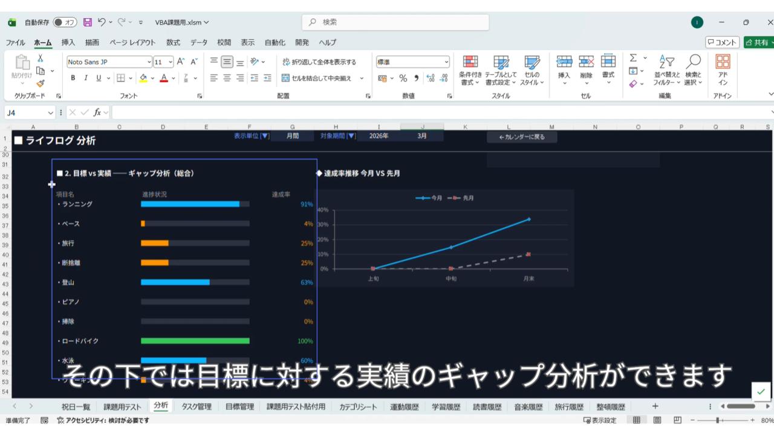774x435 pixels.
Task: Toggle the AutoSave switch
Action: point(65,22)
